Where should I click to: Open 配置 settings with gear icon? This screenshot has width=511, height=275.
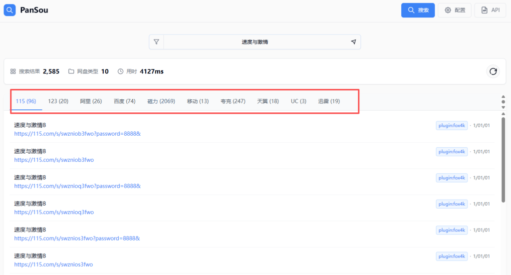click(x=454, y=10)
